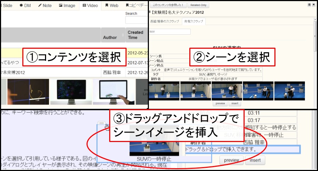Click the Search input field
The image size is (318, 171).
136,20
